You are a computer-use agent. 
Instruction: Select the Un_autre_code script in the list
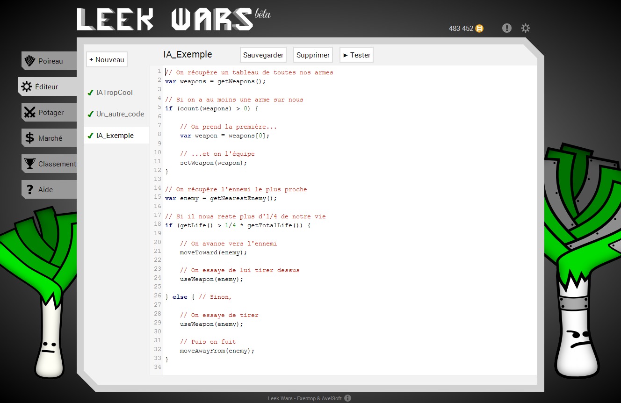tap(120, 114)
